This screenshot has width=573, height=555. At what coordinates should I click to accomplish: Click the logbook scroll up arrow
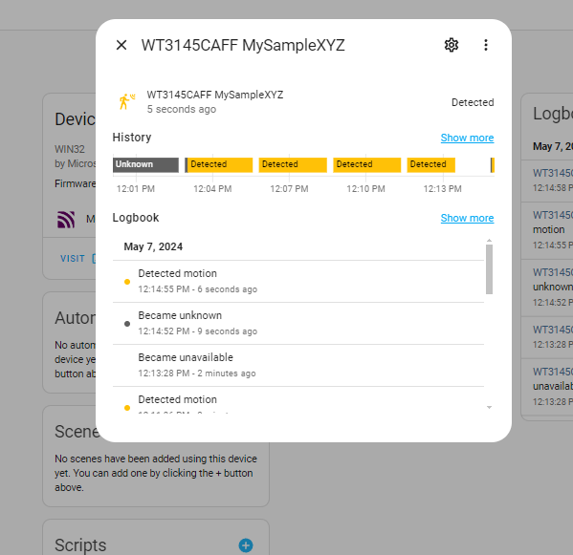tap(489, 241)
